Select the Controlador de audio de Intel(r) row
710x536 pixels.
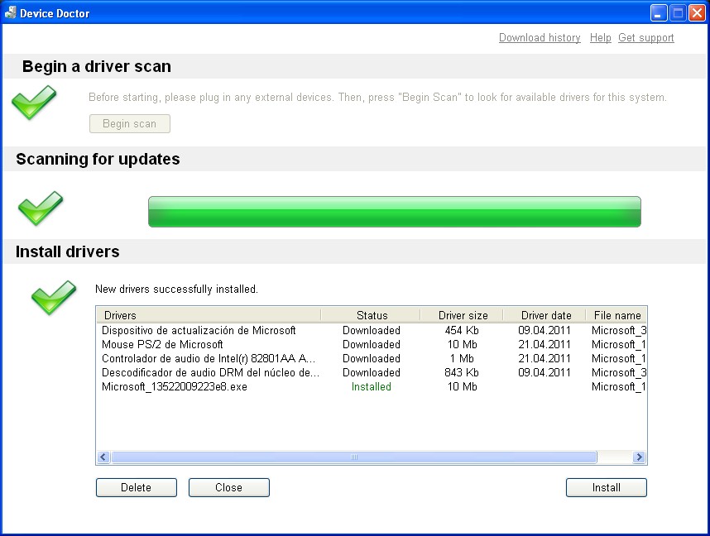point(372,358)
